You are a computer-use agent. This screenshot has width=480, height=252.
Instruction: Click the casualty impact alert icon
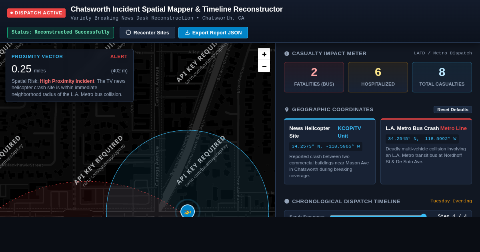tap(287, 54)
